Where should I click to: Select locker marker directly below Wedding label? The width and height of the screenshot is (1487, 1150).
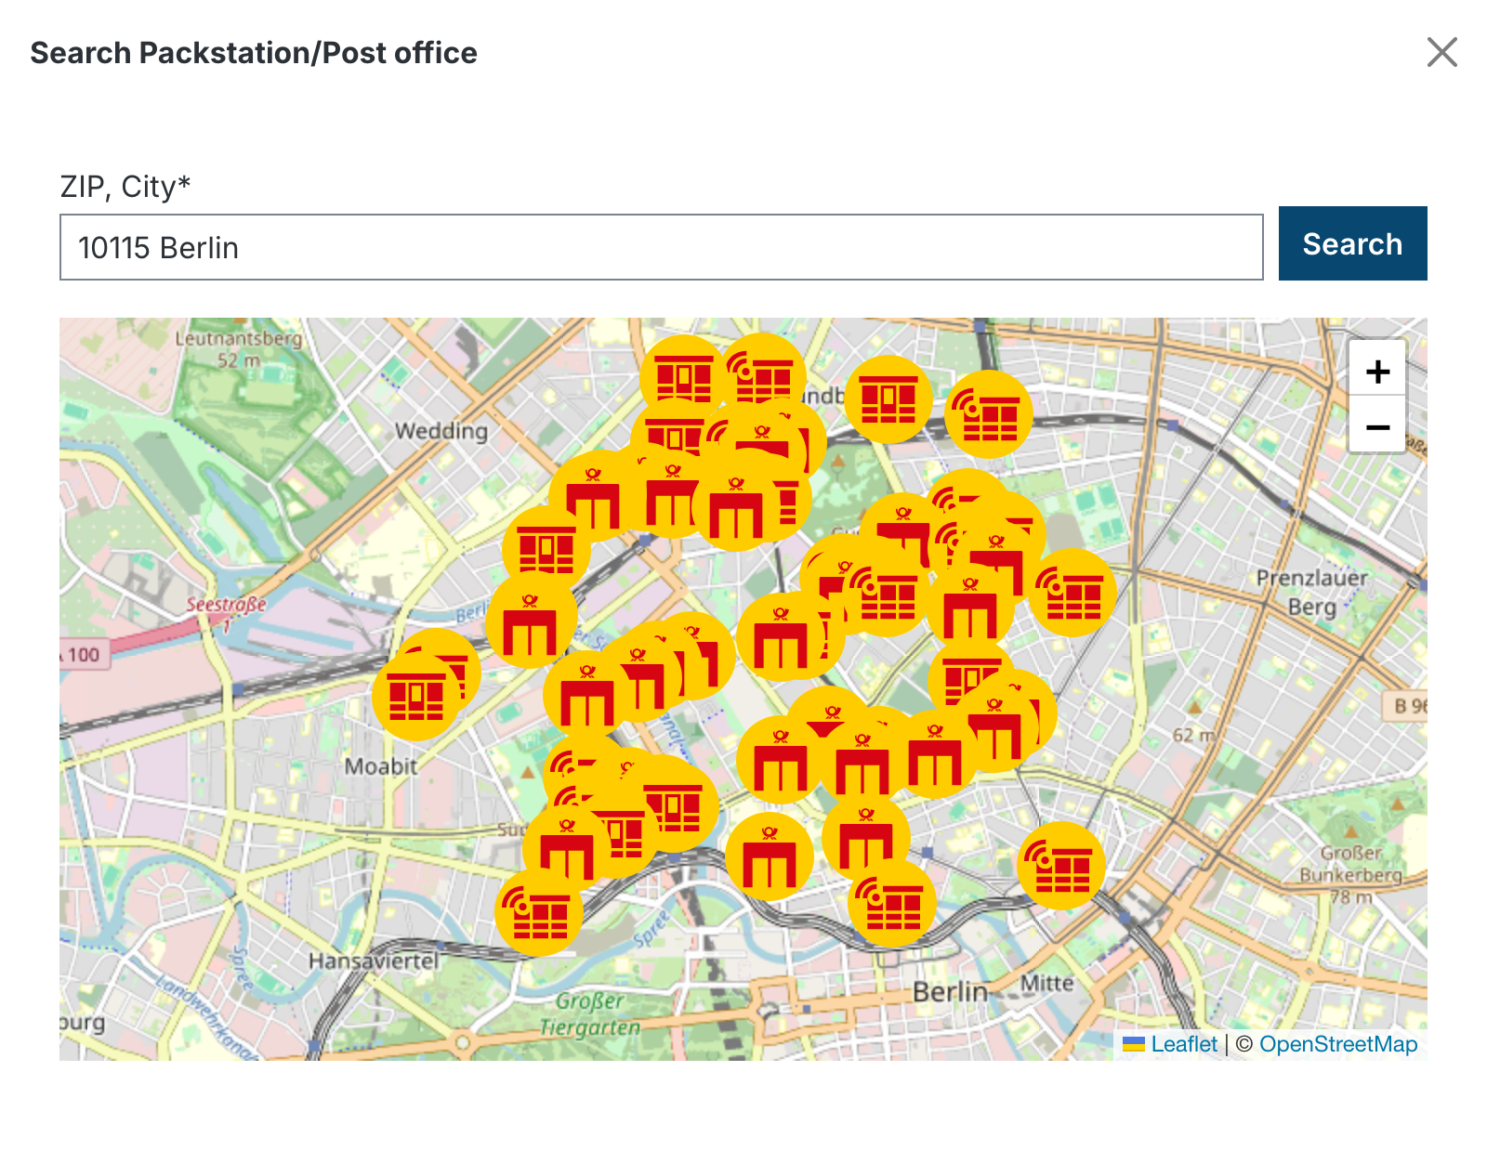[x=546, y=550]
